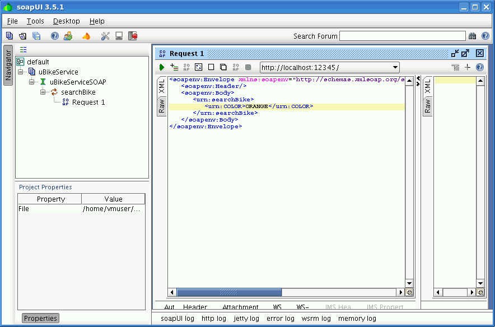Toggle the Navigator side tab
495x327 pixels.
pyautogui.click(x=8, y=66)
